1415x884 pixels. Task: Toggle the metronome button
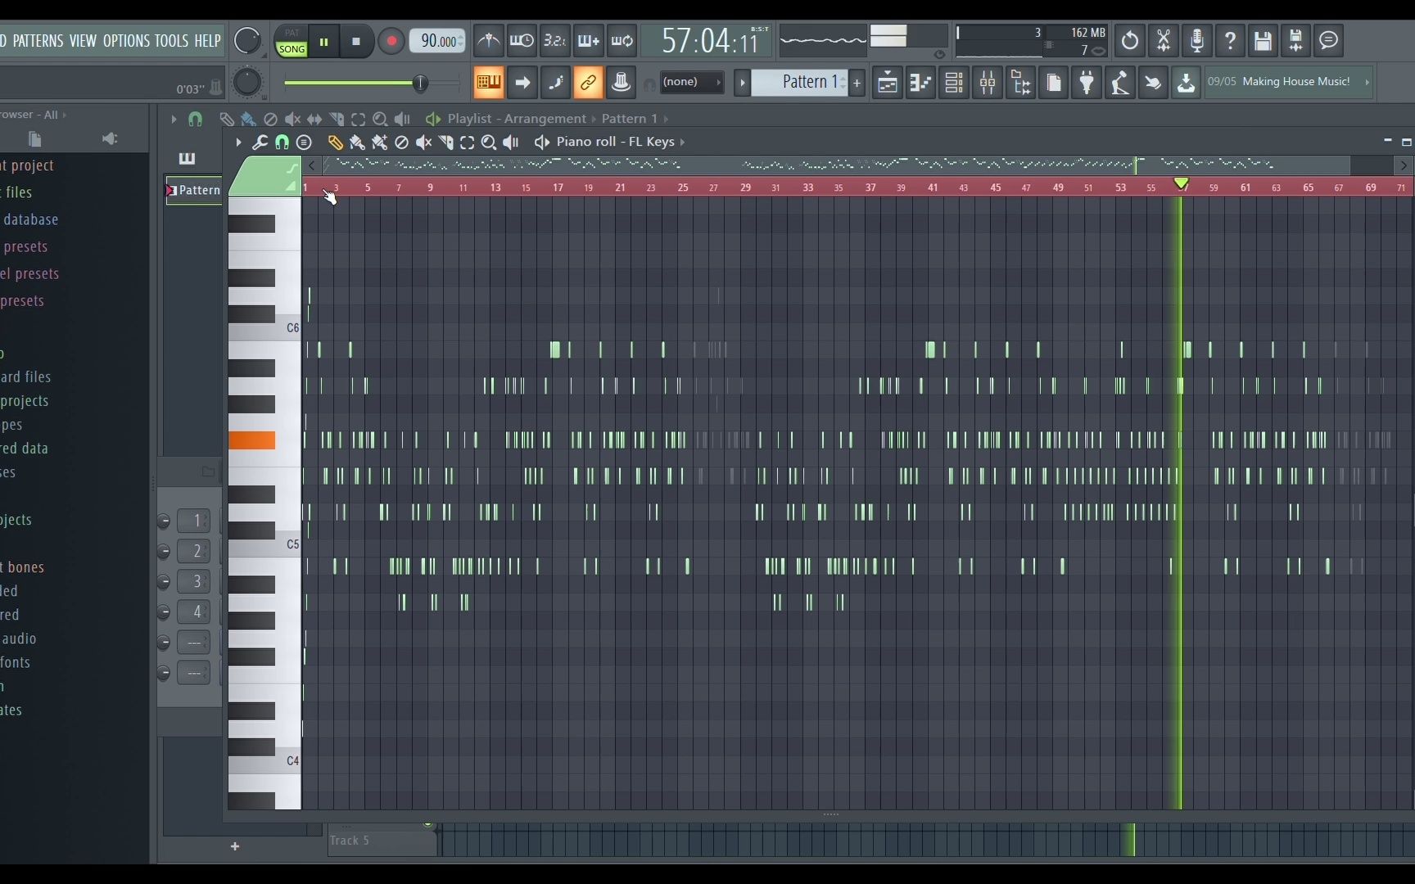[x=489, y=40]
